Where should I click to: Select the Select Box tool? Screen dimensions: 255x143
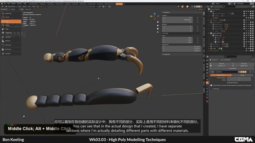point(11,13)
